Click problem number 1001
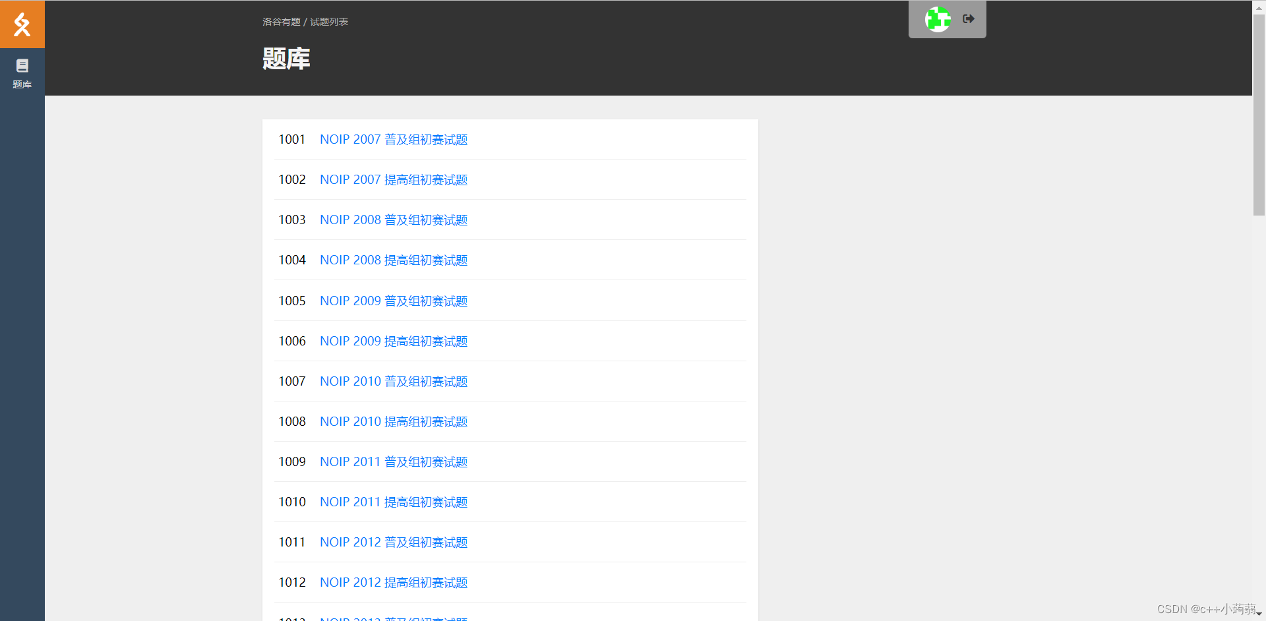1266x621 pixels. [x=292, y=140]
